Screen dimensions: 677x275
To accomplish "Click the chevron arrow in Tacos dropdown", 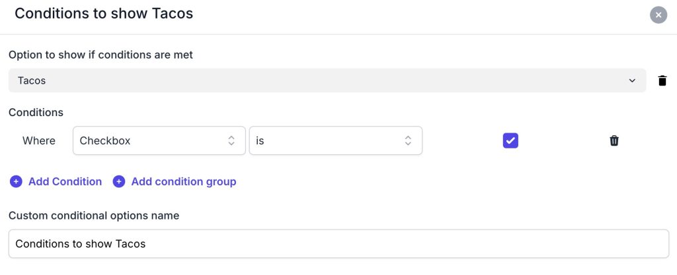I will pos(632,80).
